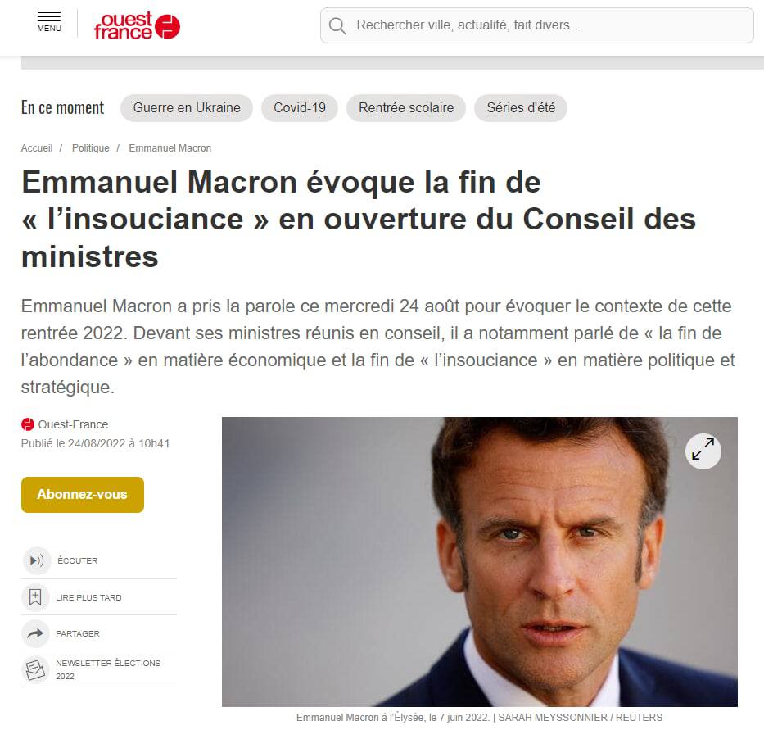
Task: Focus the Rechercher ville, actualité search field
Action: point(537,25)
